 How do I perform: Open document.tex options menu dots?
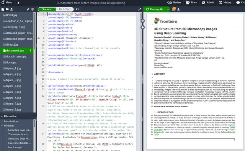(x=30, y=50)
